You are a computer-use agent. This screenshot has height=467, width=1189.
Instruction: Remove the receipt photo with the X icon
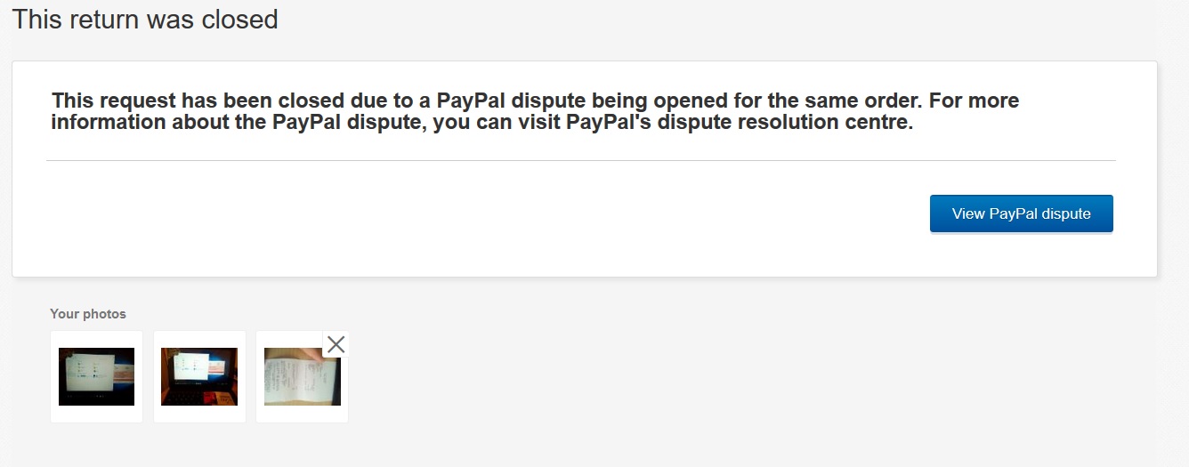pos(336,344)
